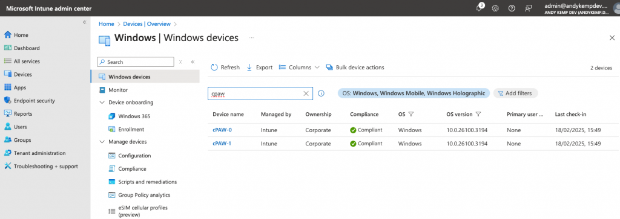Open the feedback icon in the top bar
Screen dimensions: 620x219
(x=528, y=8)
